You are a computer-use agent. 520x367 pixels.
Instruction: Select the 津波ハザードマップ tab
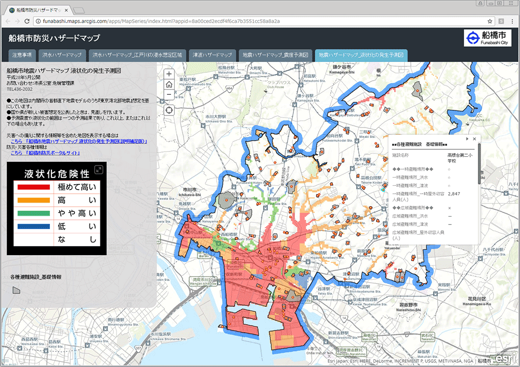(212, 55)
